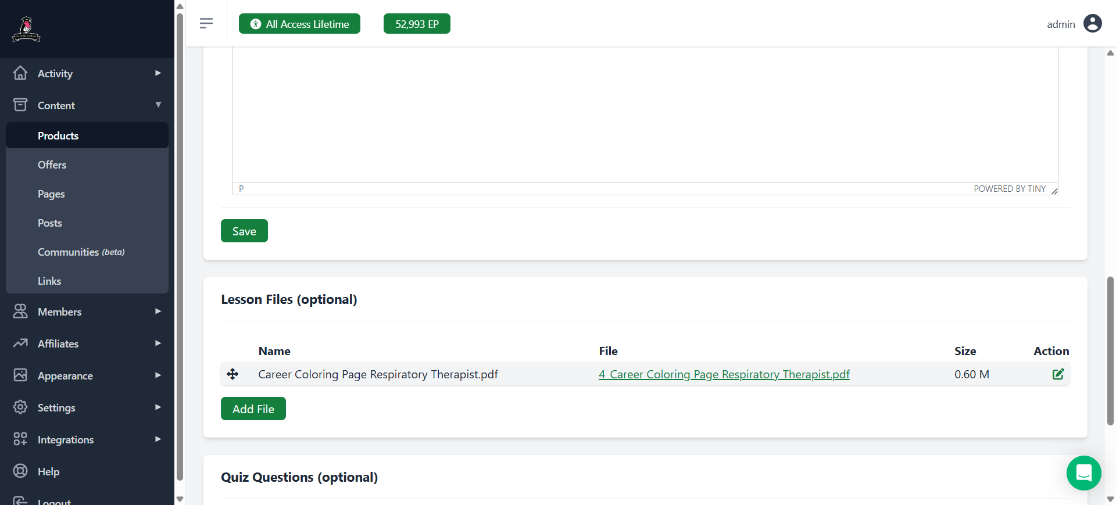Expand the Members submenu arrow
The image size is (1116, 505).
click(x=158, y=311)
